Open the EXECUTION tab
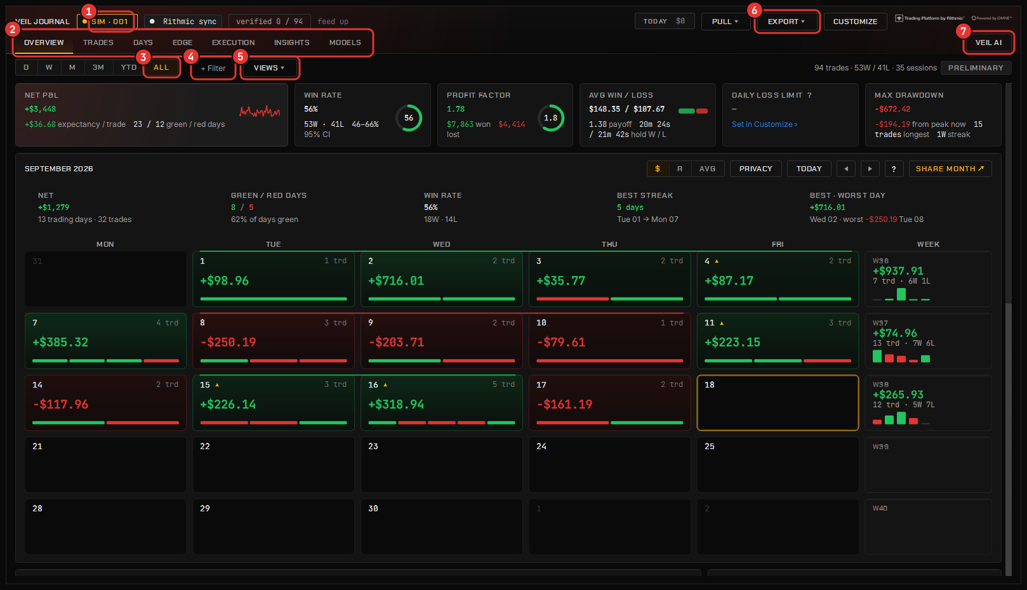 234,43
